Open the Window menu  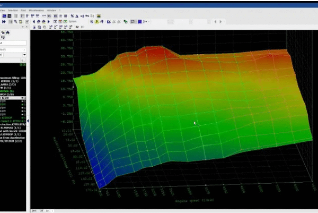pos(51,11)
